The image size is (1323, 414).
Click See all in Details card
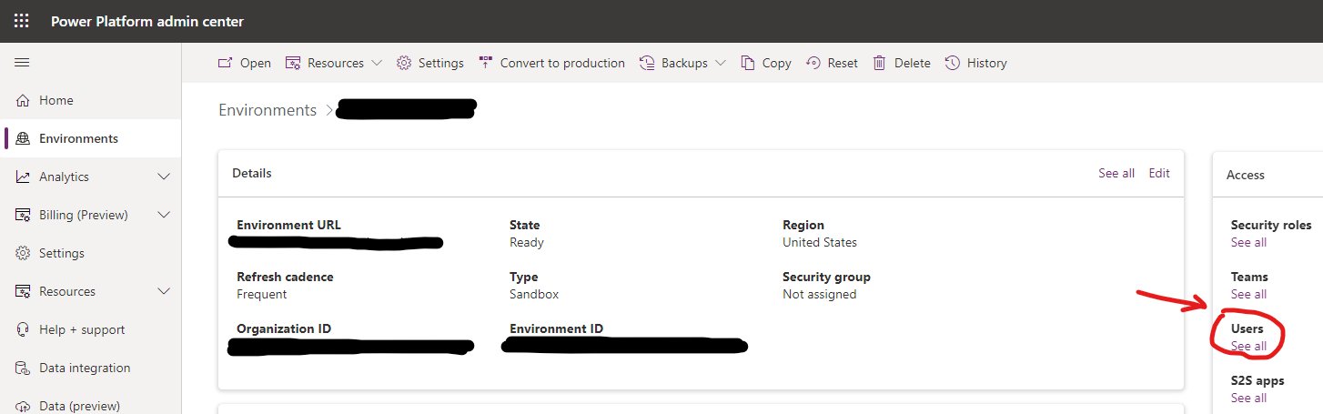click(x=1116, y=173)
